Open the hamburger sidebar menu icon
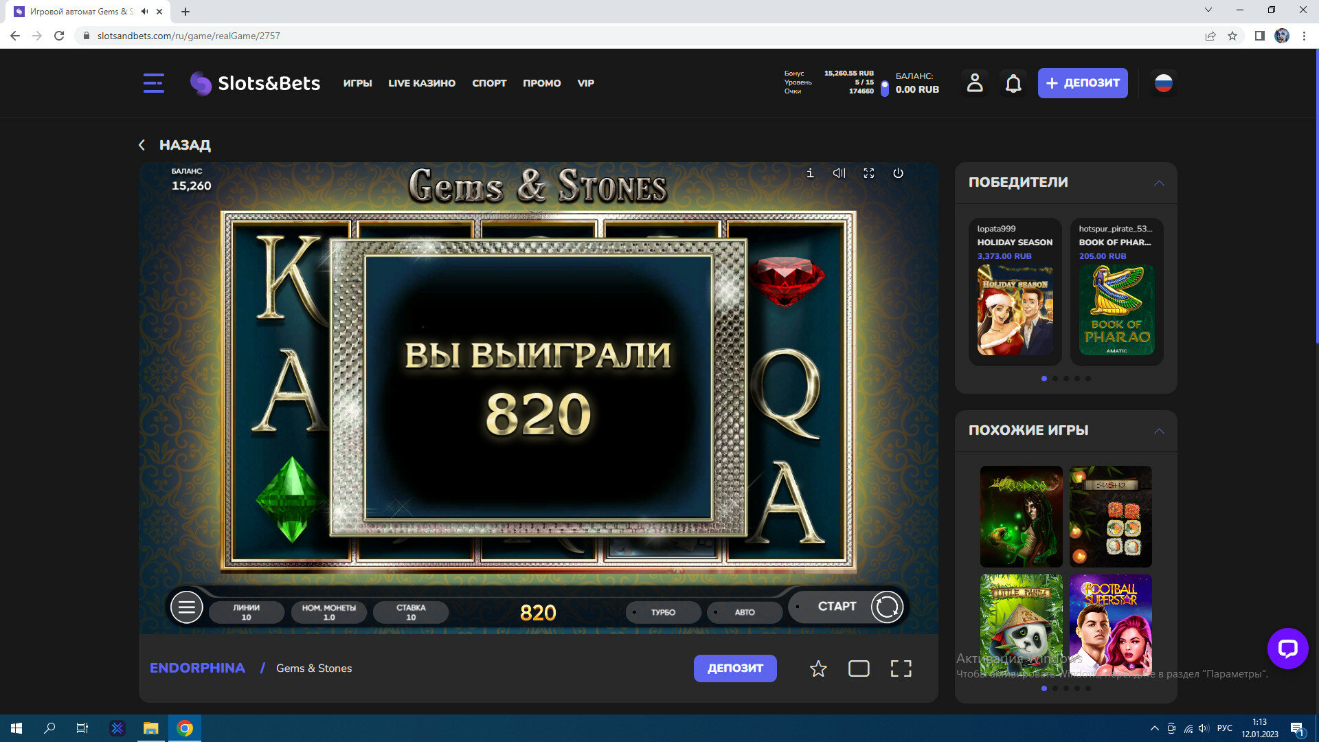Screen dimensions: 1319x742 coord(153,83)
